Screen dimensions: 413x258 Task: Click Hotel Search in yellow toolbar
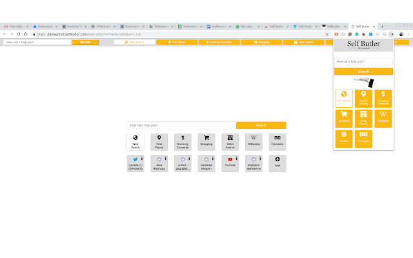click(304, 42)
